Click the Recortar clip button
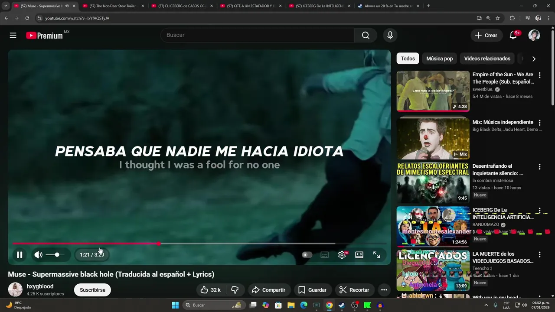Image resolution: width=555 pixels, height=312 pixels. 354,290
